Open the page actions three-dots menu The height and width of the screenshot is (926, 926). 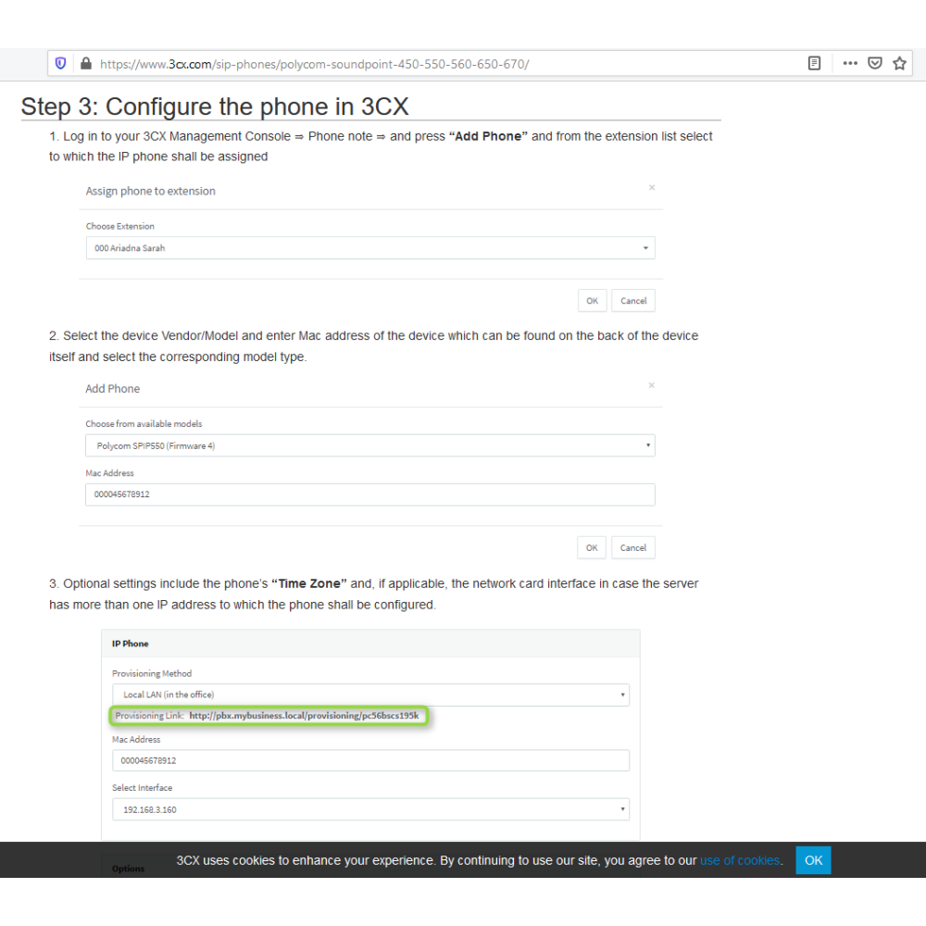pyautogui.click(x=850, y=64)
